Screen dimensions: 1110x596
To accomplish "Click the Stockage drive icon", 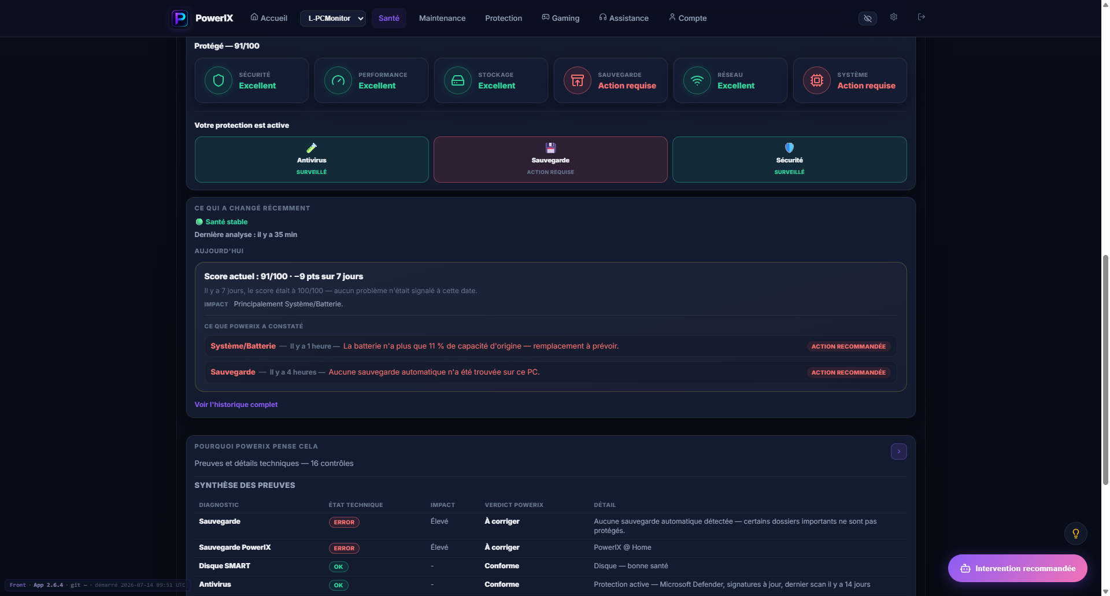I will pyautogui.click(x=458, y=80).
